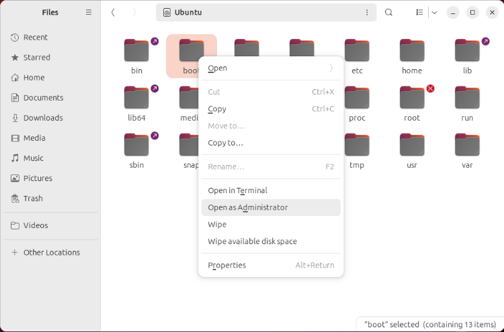Screen dimensions: 504x332
Task: Click the root folder name label
Action: click(x=412, y=118)
